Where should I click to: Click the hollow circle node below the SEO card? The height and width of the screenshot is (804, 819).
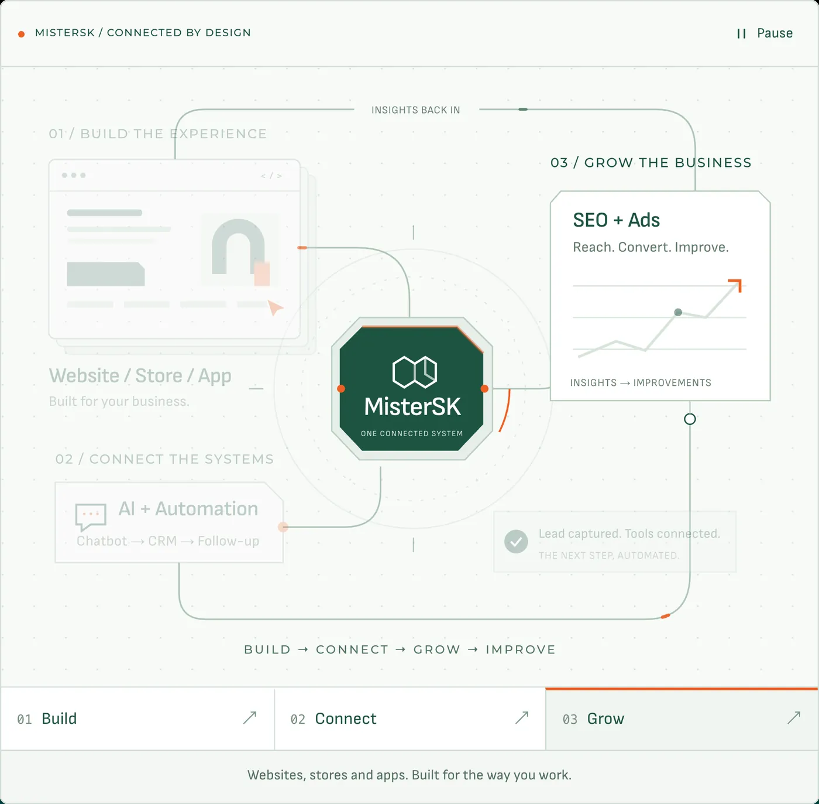point(690,419)
